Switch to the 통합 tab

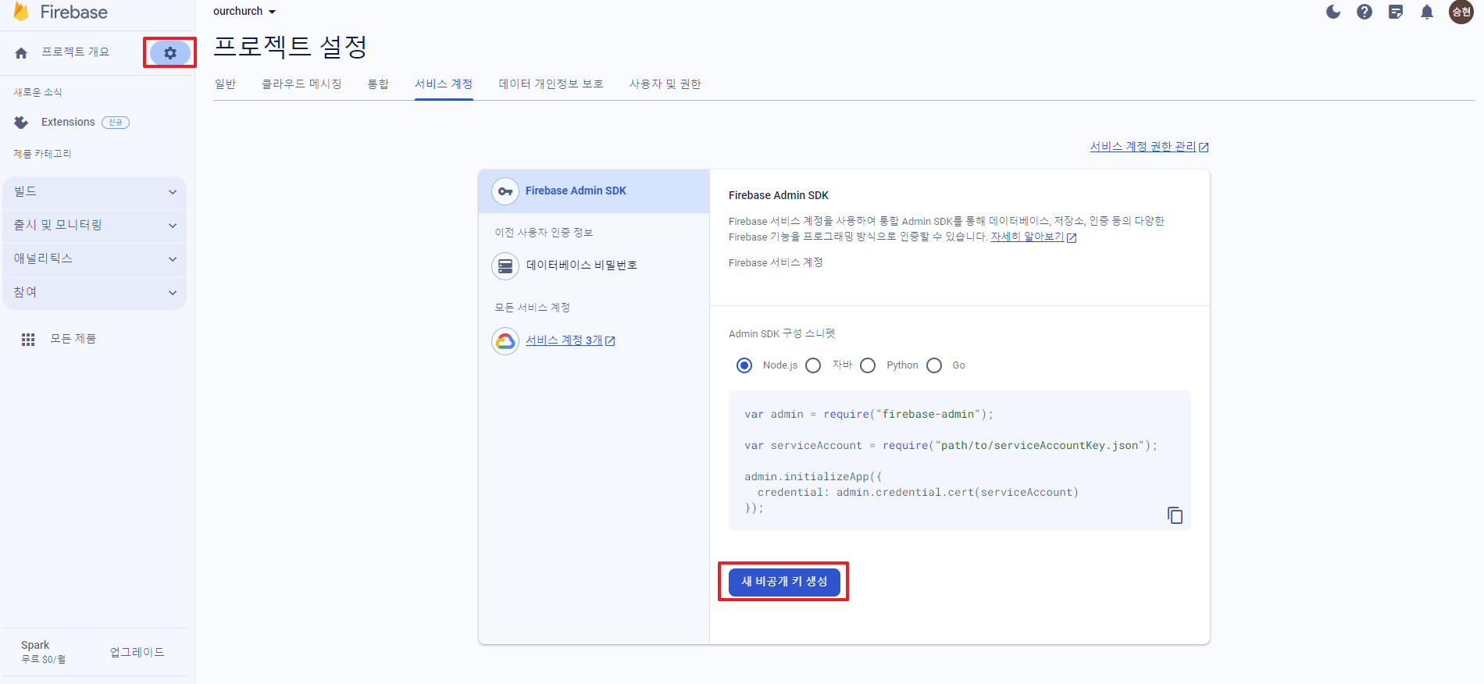click(x=379, y=84)
